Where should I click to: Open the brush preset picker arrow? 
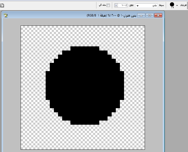(x=177, y=5)
